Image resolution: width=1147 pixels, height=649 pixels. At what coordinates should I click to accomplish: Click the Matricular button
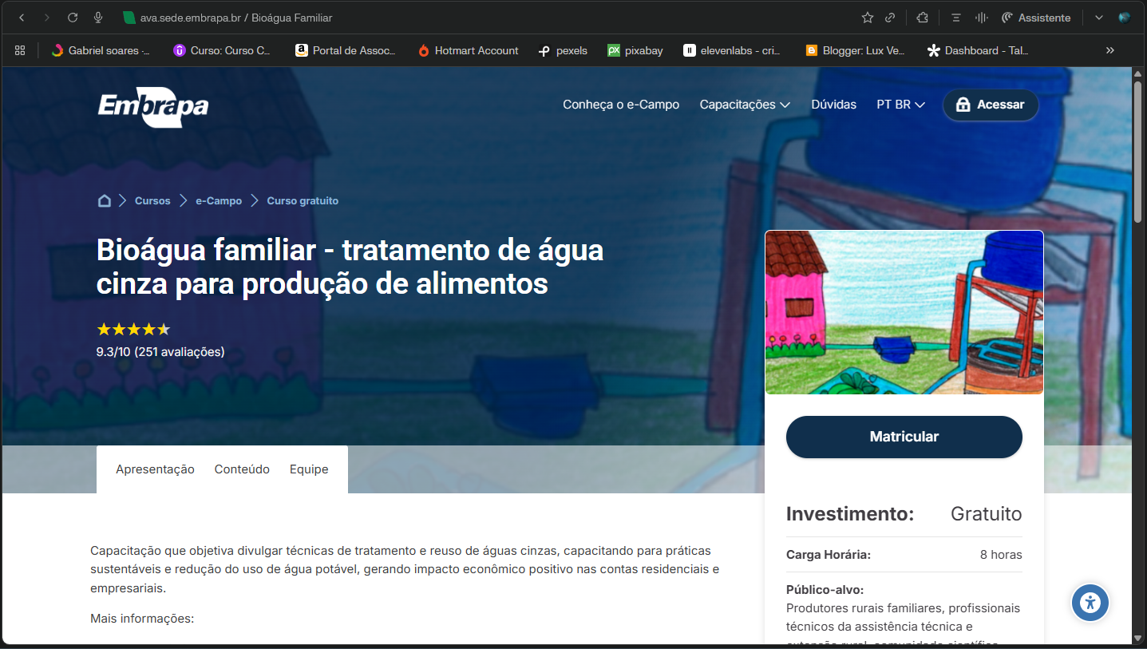coord(904,437)
